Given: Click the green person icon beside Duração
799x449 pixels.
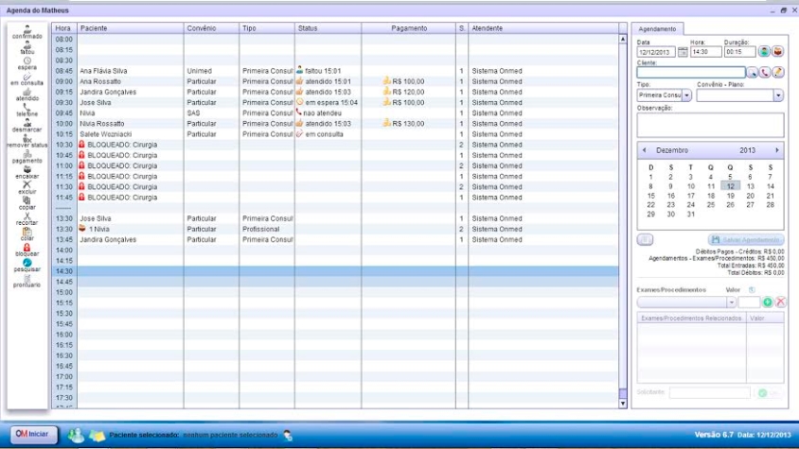Looking at the screenshot, I should click(x=764, y=51).
